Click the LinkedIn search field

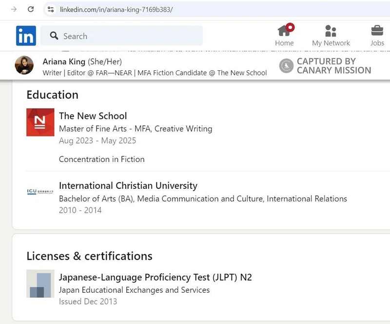point(122,36)
